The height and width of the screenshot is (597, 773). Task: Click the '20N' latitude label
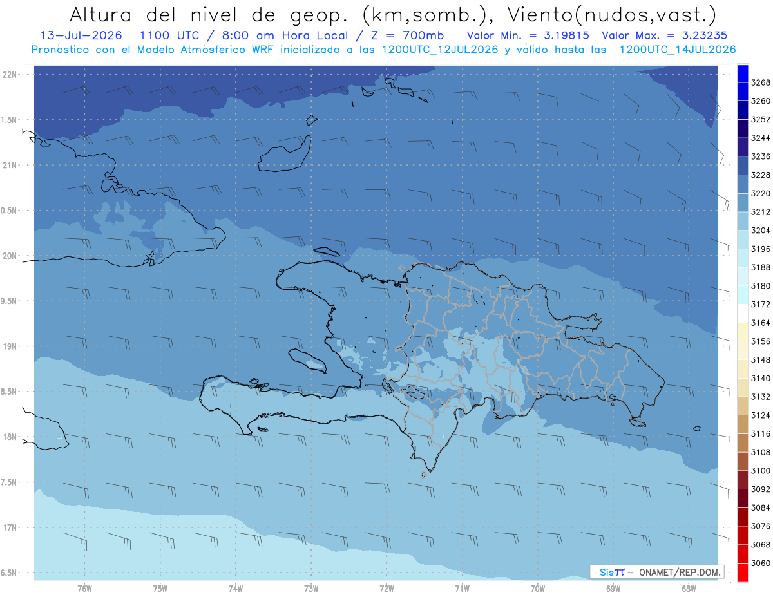click(x=11, y=256)
